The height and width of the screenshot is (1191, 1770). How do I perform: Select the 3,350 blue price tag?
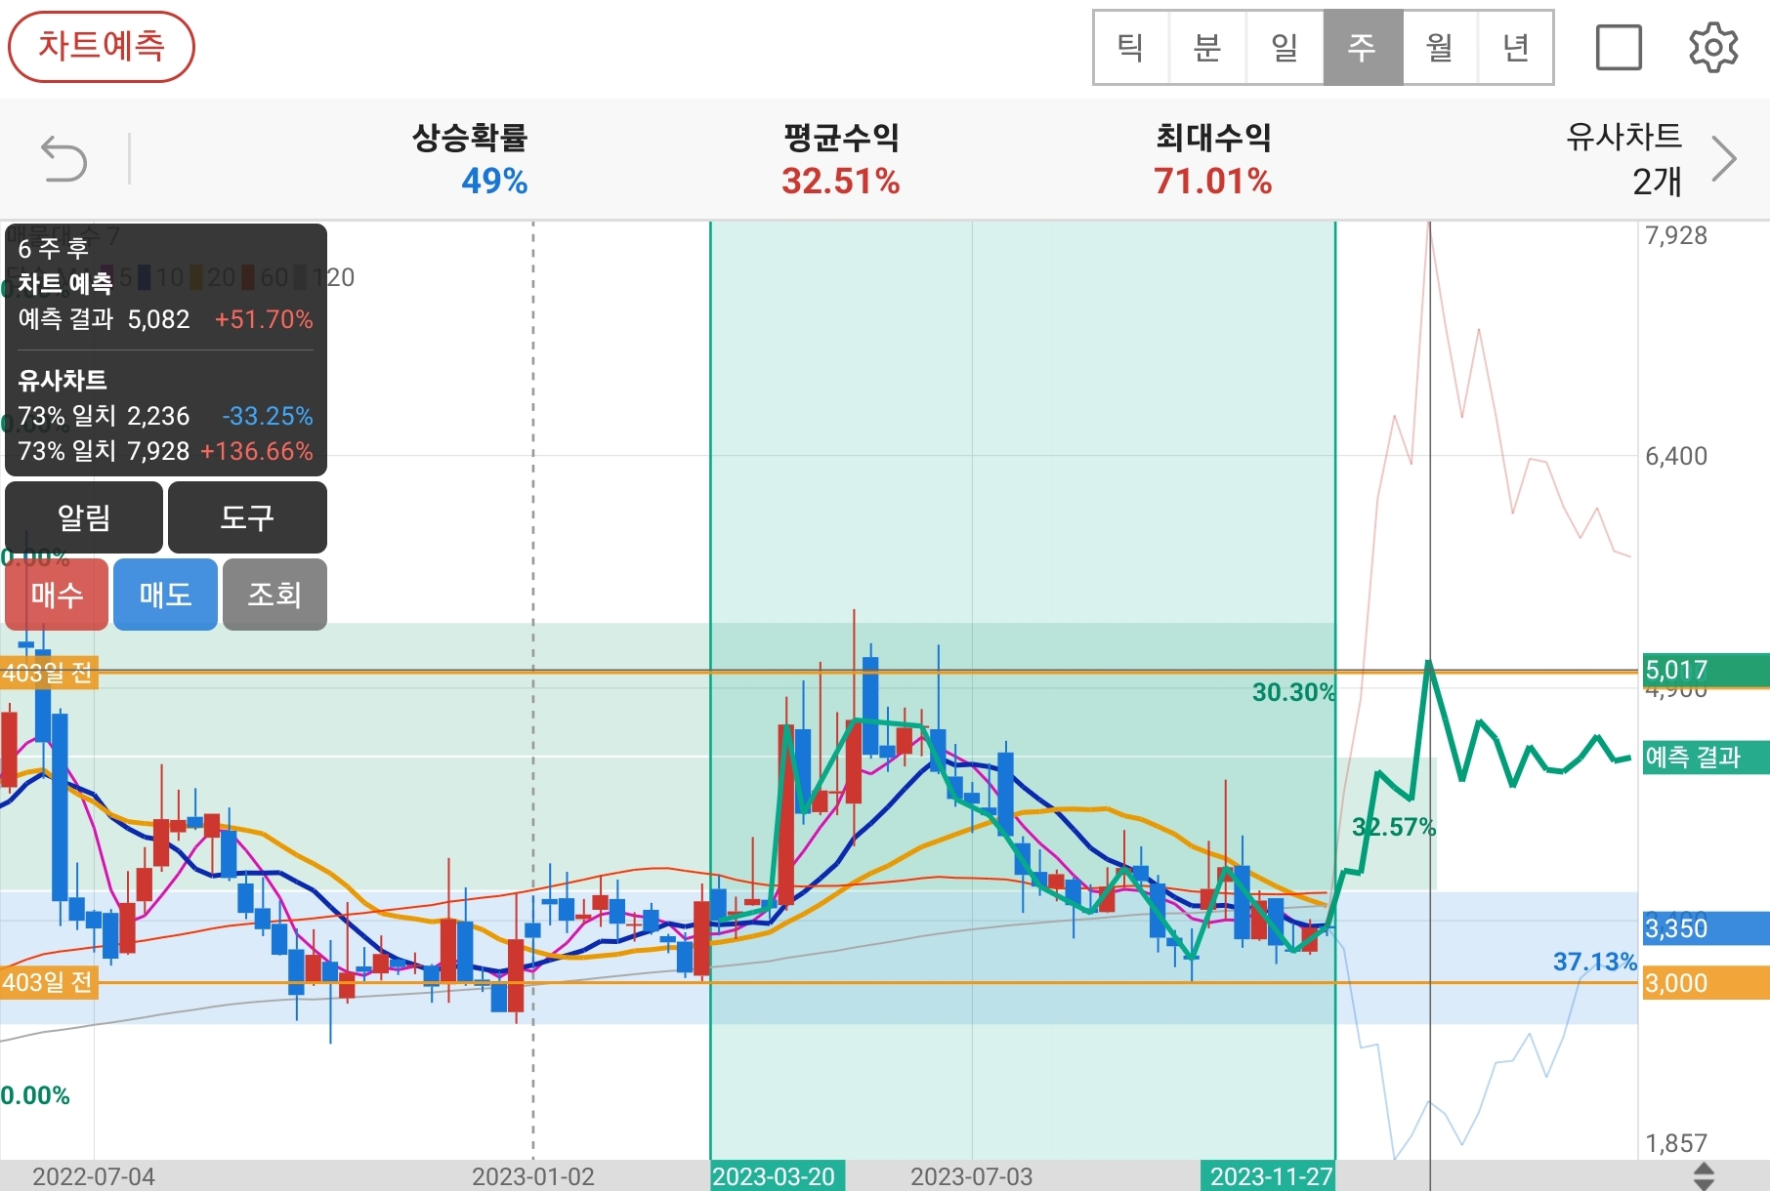[x=1706, y=927]
